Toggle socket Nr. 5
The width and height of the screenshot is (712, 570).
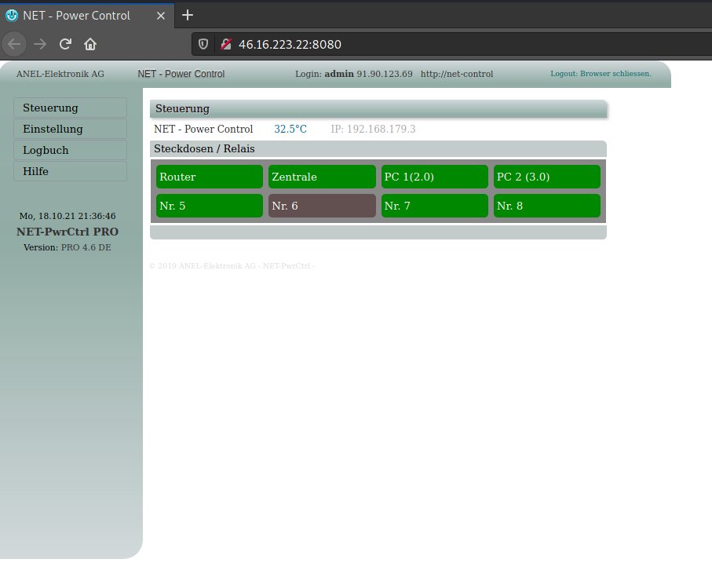[x=210, y=206]
